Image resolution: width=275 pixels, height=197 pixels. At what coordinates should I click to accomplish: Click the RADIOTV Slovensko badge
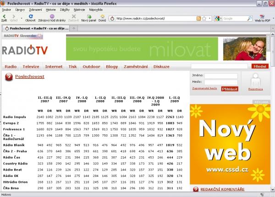tap(22, 36)
